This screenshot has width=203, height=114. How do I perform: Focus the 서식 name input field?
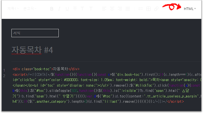[x=35, y=33]
